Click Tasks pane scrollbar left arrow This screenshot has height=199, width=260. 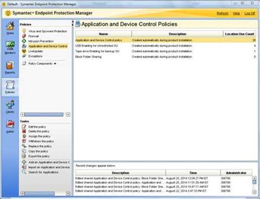pos(23,193)
